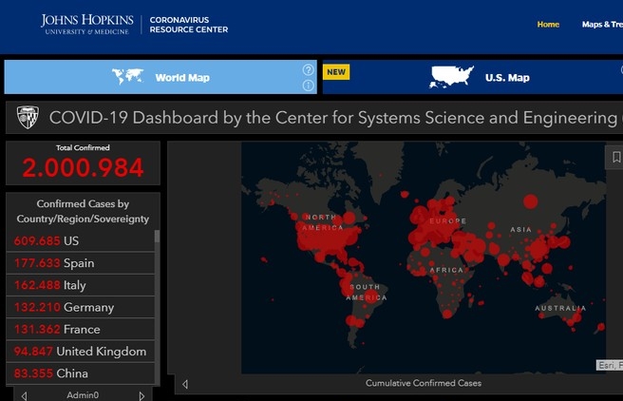The image size is (623, 401).
Task: Go to the Home menu item
Action: pyautogui.click(x=548, y=25)
